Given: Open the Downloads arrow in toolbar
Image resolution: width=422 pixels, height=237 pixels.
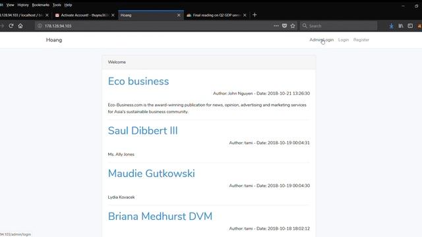Looking at the screenshot, I should [391, 26].
